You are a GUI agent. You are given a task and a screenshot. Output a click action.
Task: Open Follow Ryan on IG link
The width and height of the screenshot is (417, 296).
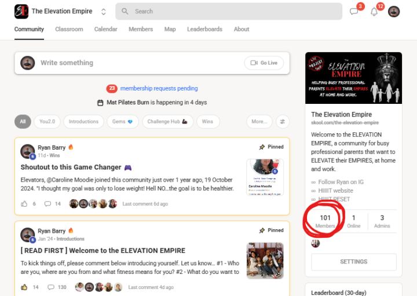(341, 182)
